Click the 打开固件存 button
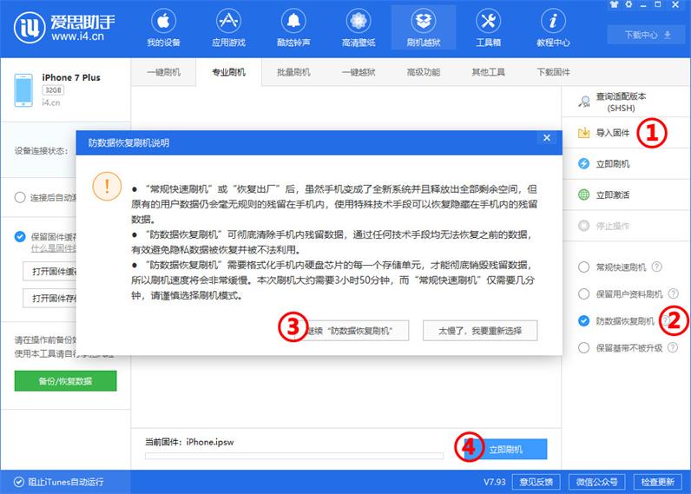Image resolution: width=691 pixels, height=494 pixels. point(49,298)
